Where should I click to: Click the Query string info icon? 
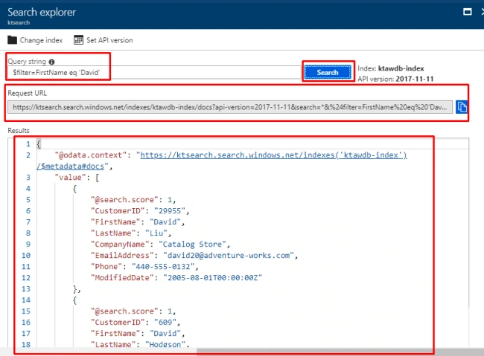pos(52,62)
